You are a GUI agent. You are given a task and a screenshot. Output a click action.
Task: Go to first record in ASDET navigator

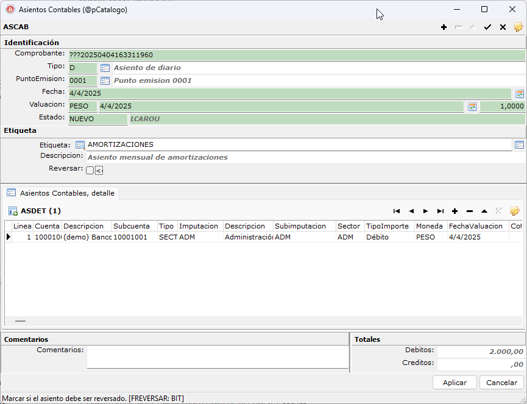(x=396, y=211)
